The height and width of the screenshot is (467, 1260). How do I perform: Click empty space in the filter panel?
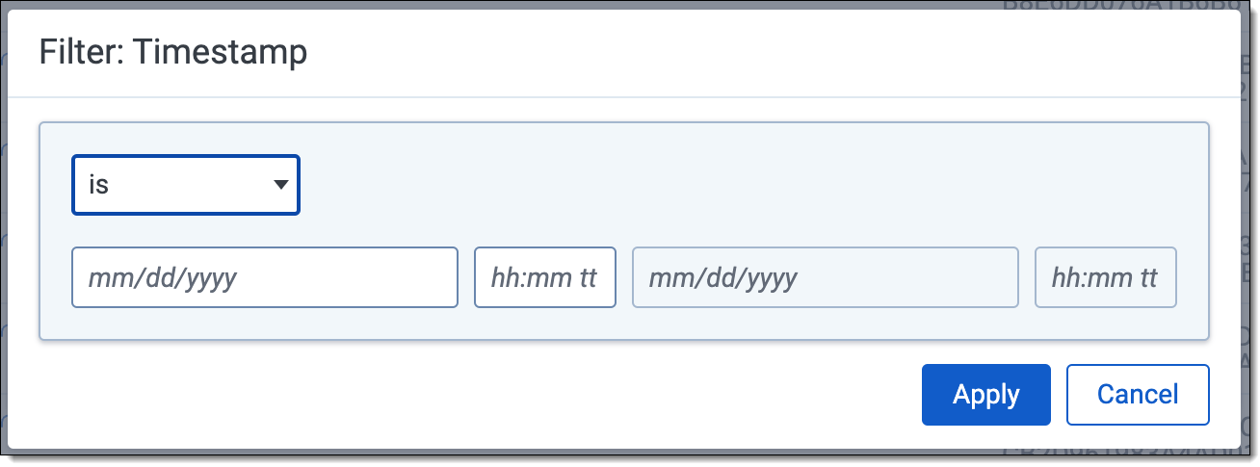tap(751, 185)
